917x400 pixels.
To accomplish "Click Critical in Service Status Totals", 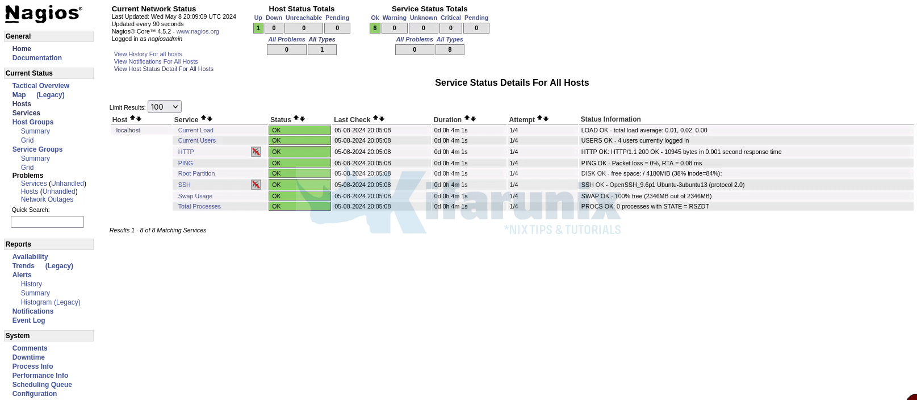I will [x=451, y=18].
